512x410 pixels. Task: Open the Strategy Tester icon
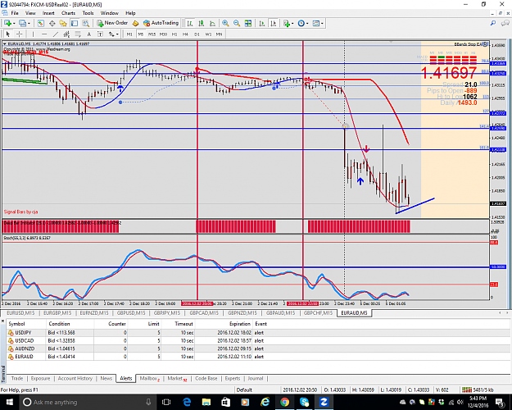pyautogui.click(x=85, y=23)
